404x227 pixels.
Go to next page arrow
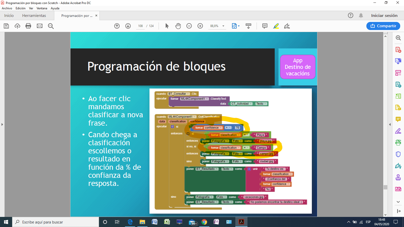point(128,26)
